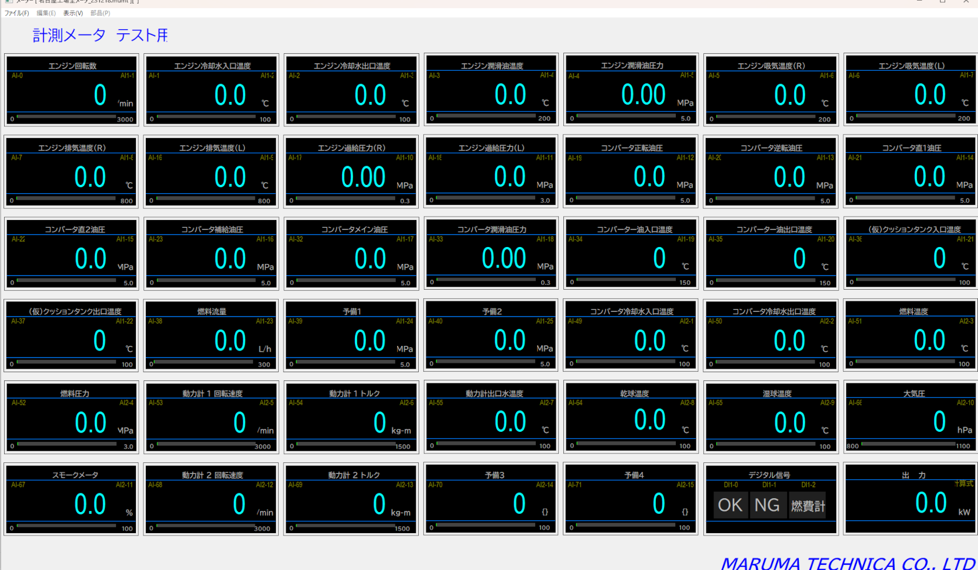Click the OK digital signal indicator
978x570 pixels.
730,505
